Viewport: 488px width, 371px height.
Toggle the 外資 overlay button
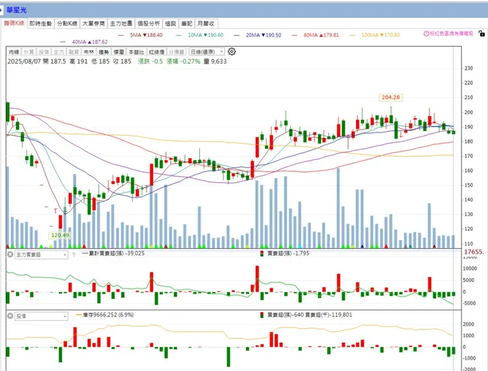click(x=28, y=51)
